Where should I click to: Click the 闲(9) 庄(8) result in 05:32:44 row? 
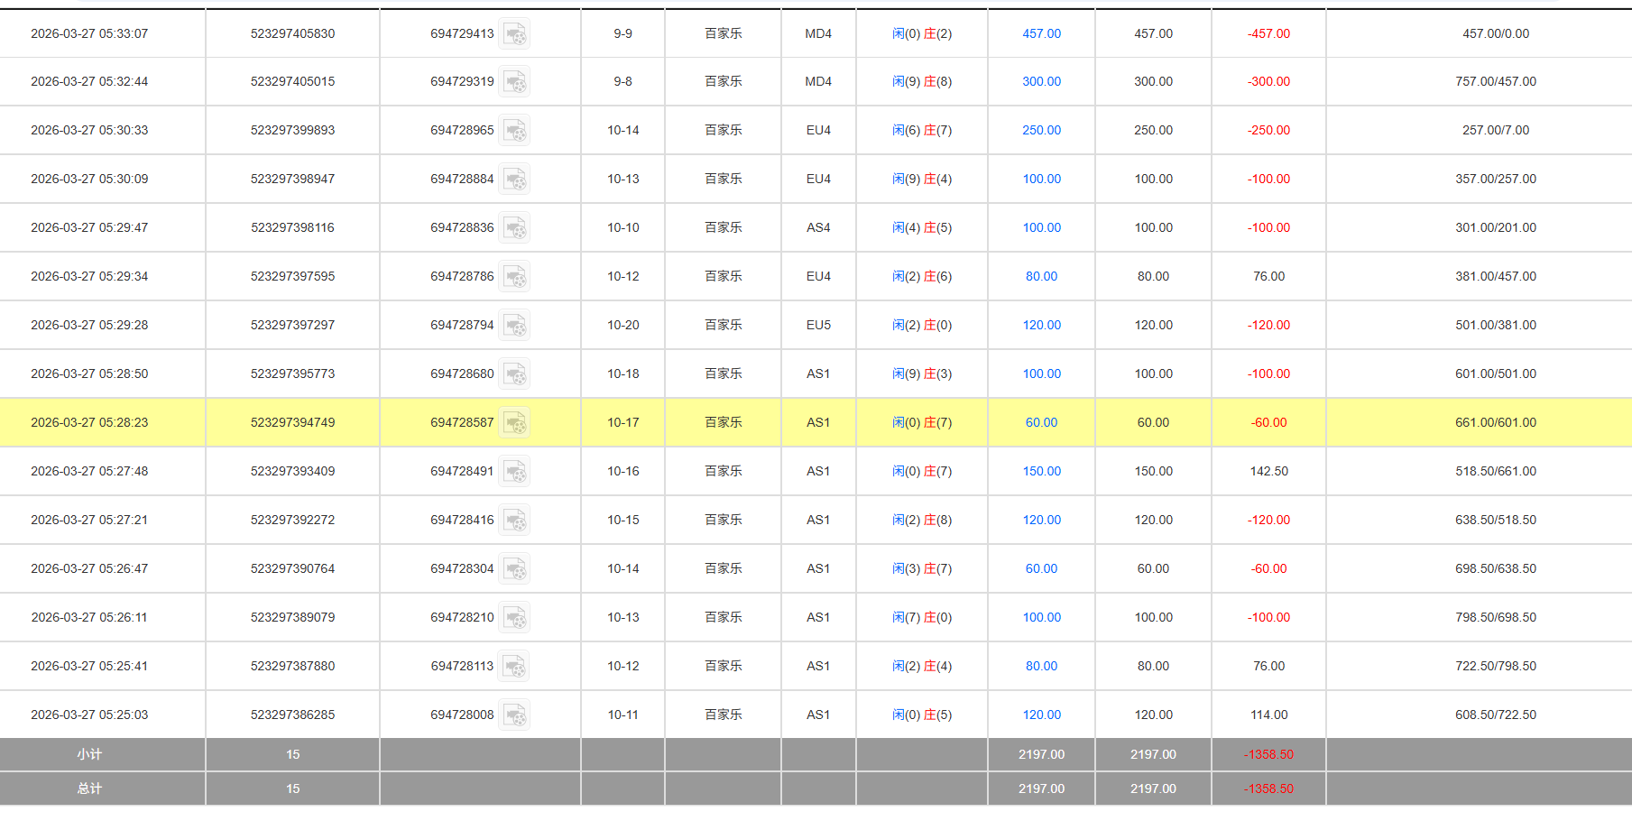921,81
